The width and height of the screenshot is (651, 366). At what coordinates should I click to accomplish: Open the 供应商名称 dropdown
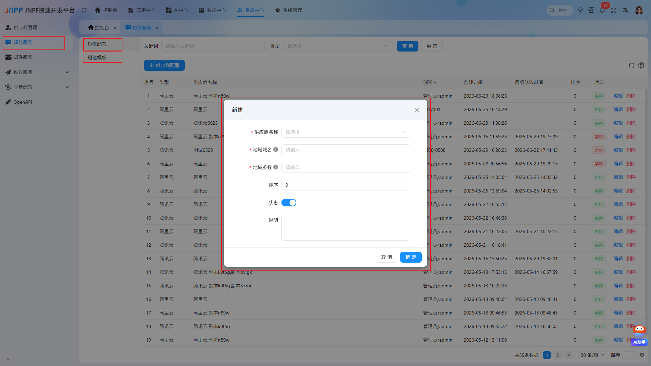coord(346,132)
